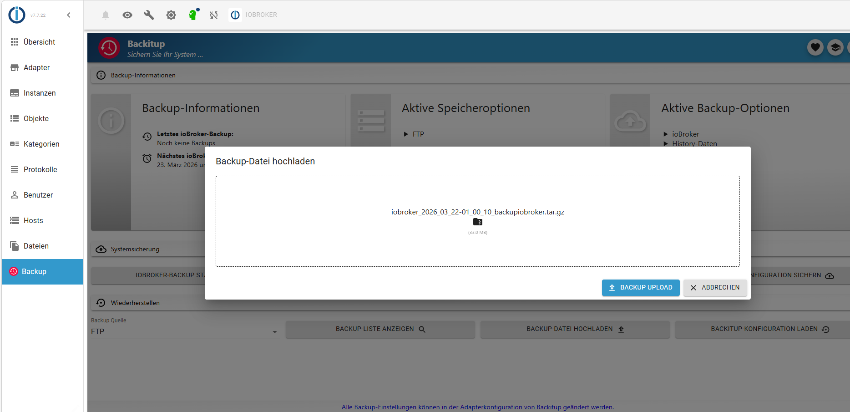
Task: Open the wrench maintenance icon
Action: click(x=149, y=15)
